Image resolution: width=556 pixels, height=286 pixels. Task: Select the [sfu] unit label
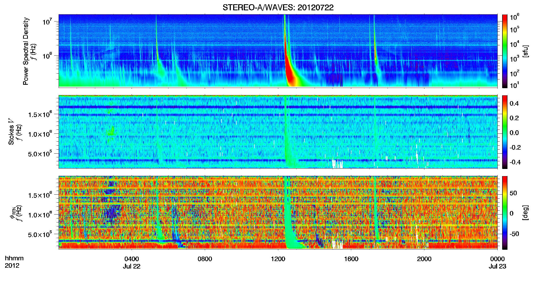coord(525,51)
